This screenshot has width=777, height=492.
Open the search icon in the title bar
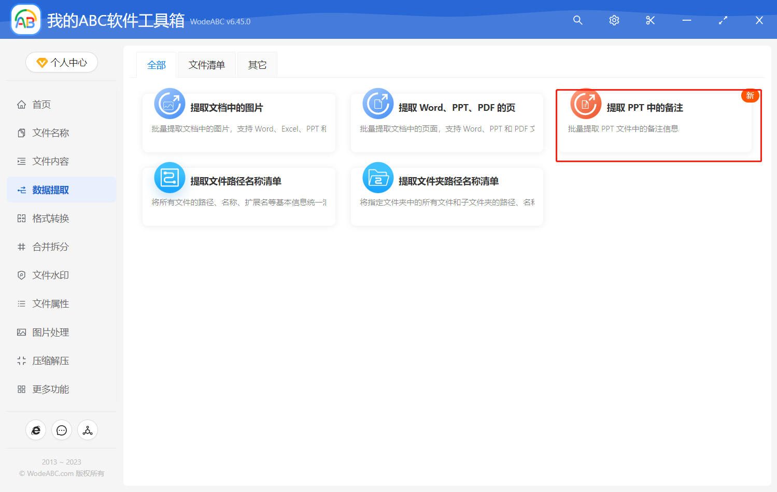tap(577, 20)
